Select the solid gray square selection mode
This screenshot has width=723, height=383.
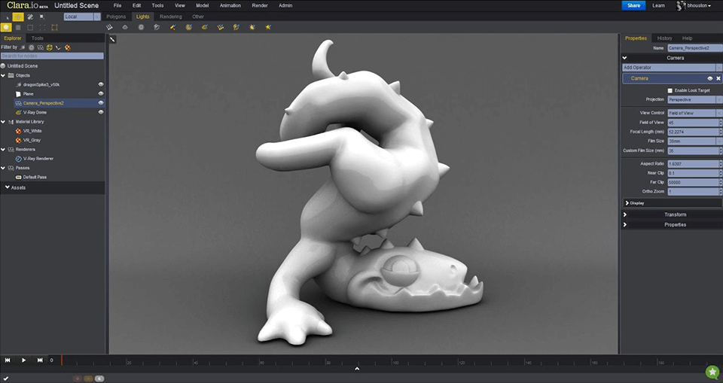click(18, 28)
